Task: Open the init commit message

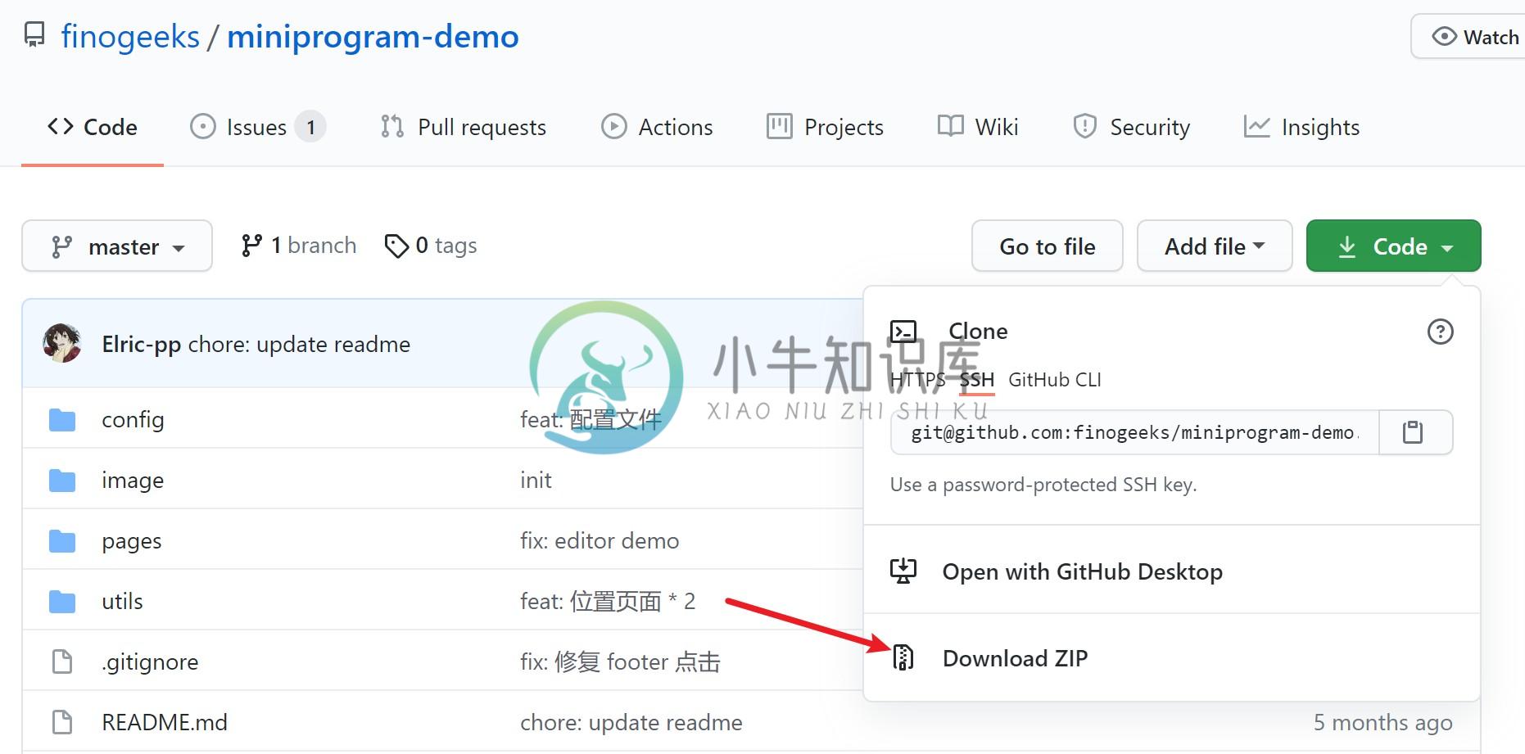Action: coord(536,481)
